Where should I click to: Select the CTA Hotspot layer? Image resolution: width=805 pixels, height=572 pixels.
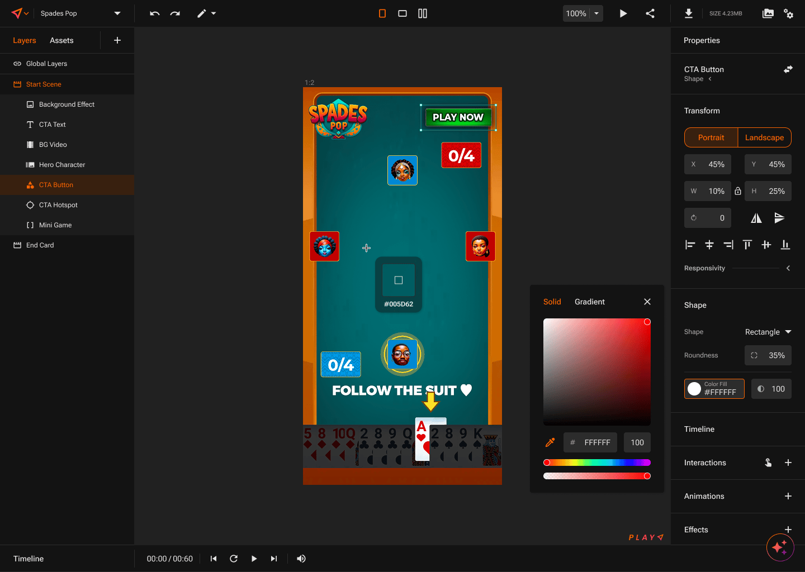(67, 205)
